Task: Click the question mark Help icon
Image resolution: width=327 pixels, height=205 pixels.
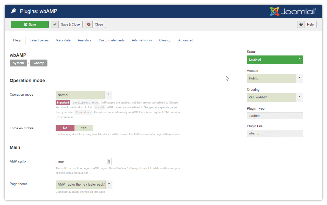Action: (301, 25)
